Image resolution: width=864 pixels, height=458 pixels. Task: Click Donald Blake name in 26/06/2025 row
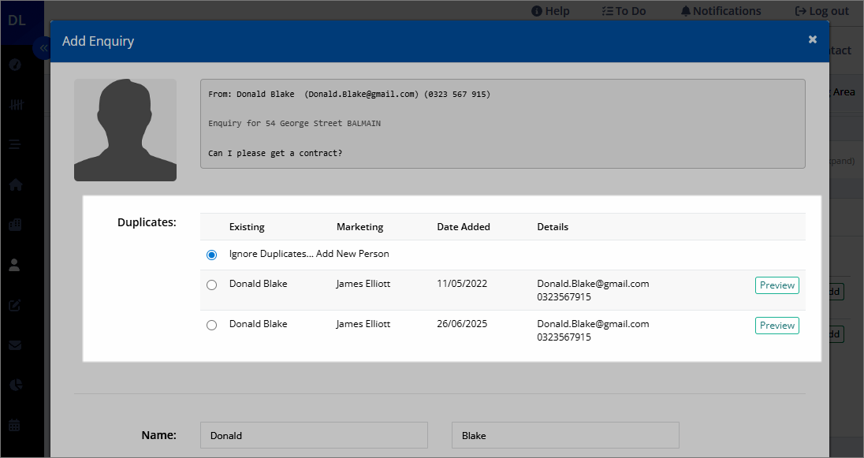258,324
